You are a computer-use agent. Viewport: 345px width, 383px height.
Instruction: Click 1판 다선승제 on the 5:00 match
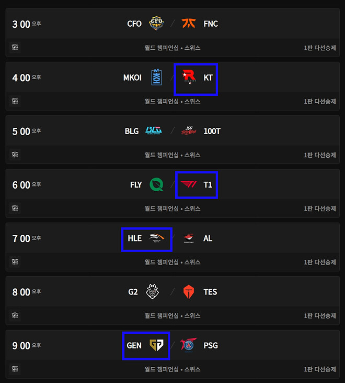pyautogui.click(x=320, y=155)
